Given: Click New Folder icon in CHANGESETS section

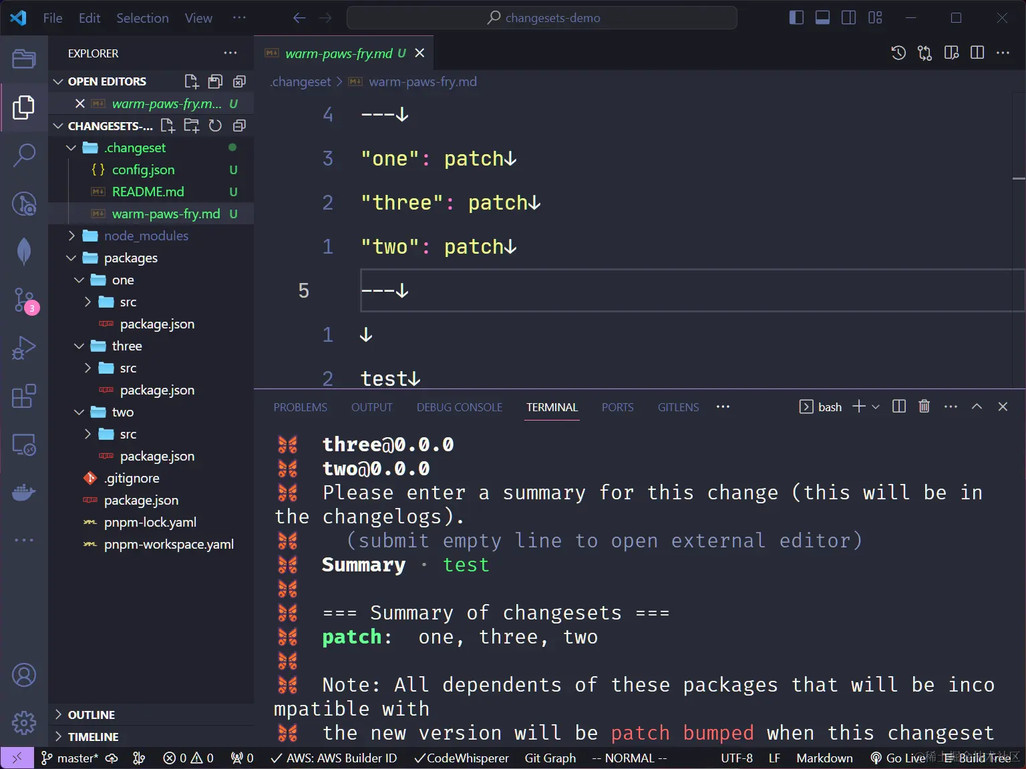Looking at the screenshot, I should click(x=192, y=125).
